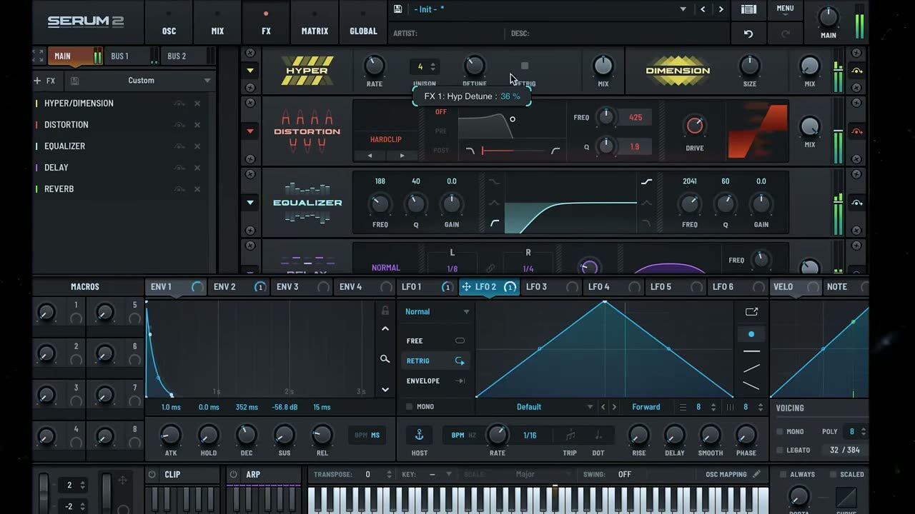The image size is (915, 514).
Task: Toggle ARP power button
Action: [x=233, y=474]
